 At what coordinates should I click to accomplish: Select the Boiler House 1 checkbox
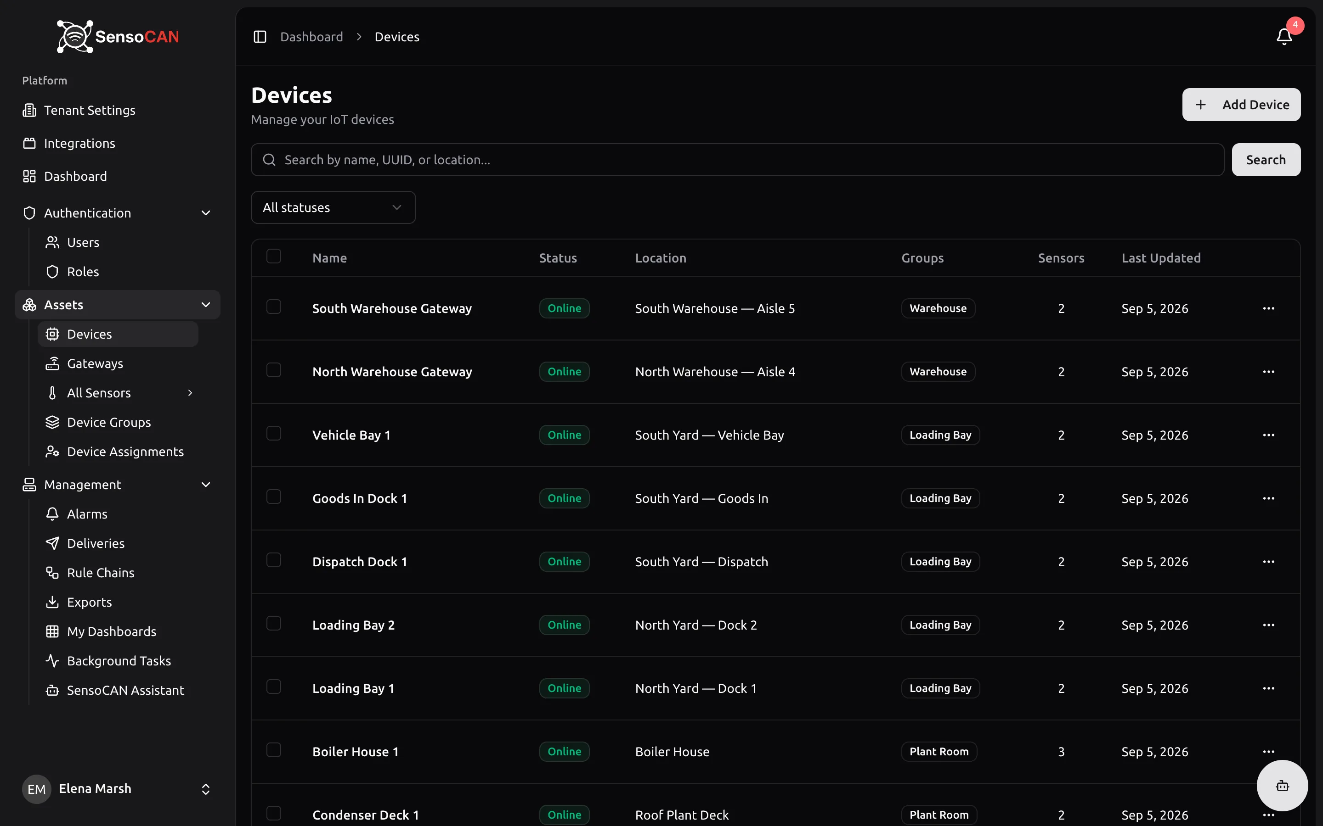pyautogui.click(x=274, y=751)
